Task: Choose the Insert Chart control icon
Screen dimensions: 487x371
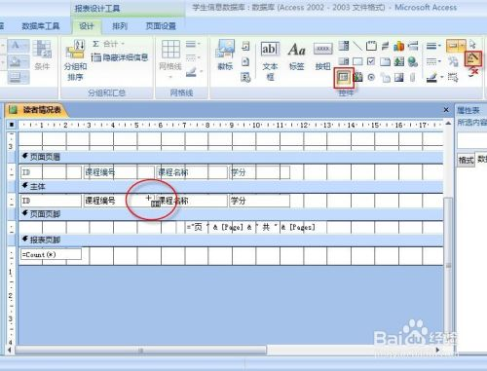Action: 398,46
